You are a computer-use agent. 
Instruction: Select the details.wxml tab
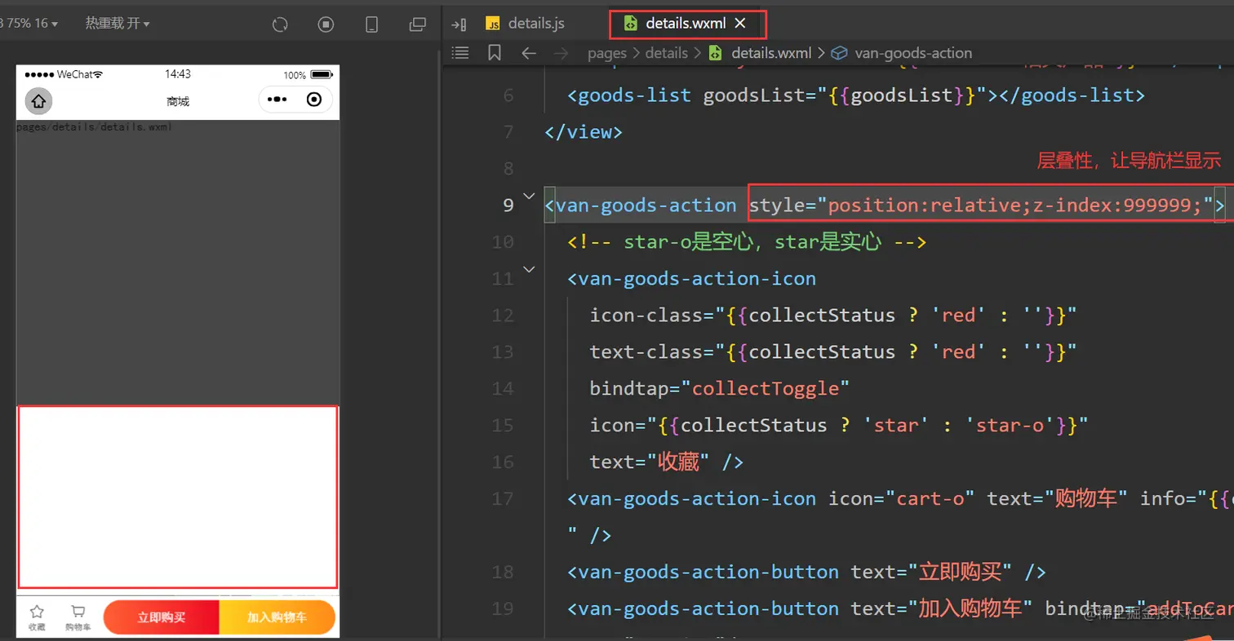pyautogui.click(x=685, y=24)
